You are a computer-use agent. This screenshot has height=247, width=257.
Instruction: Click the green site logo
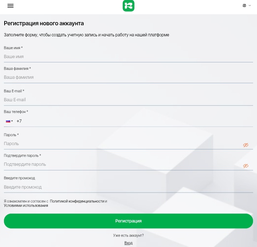coord(128,6)
